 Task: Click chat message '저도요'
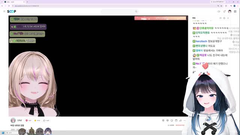coord(211,46)
